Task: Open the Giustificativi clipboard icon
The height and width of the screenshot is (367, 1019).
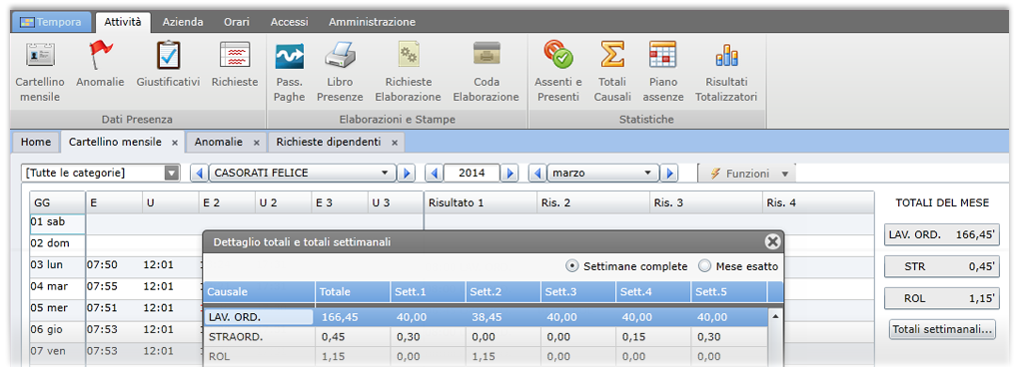Action: [168, 55]
